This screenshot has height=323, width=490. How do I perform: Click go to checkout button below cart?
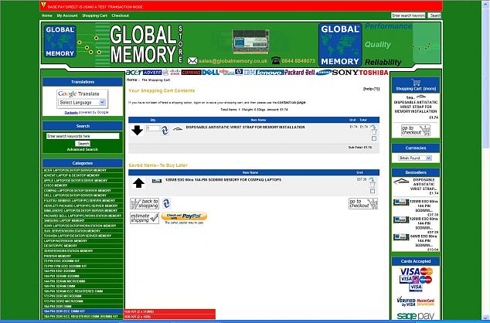[363, 204]
